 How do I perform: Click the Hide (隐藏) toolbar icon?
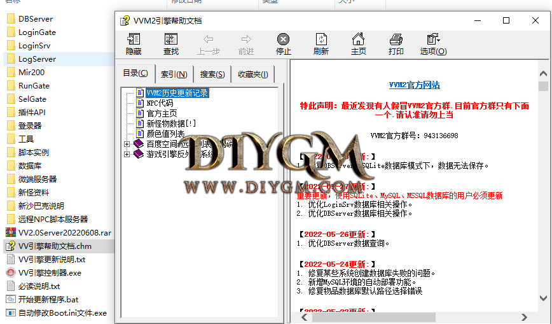[x=134, y=39]
